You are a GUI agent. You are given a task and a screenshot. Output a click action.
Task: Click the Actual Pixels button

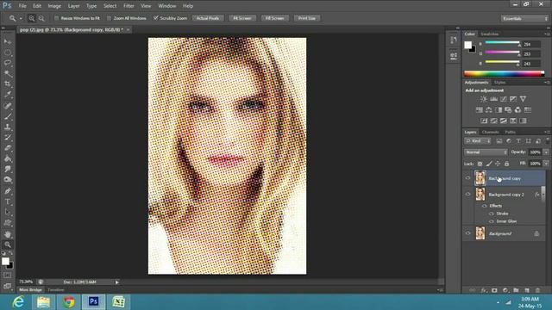coord(208,18)
